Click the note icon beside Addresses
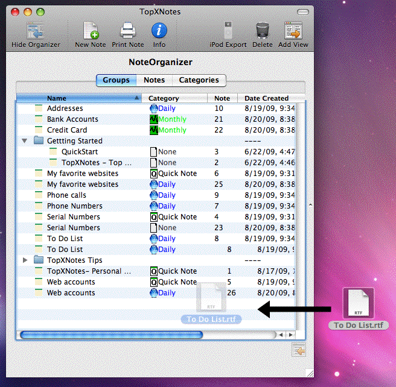This screenshot has height=387, width=396. [39, 108]
